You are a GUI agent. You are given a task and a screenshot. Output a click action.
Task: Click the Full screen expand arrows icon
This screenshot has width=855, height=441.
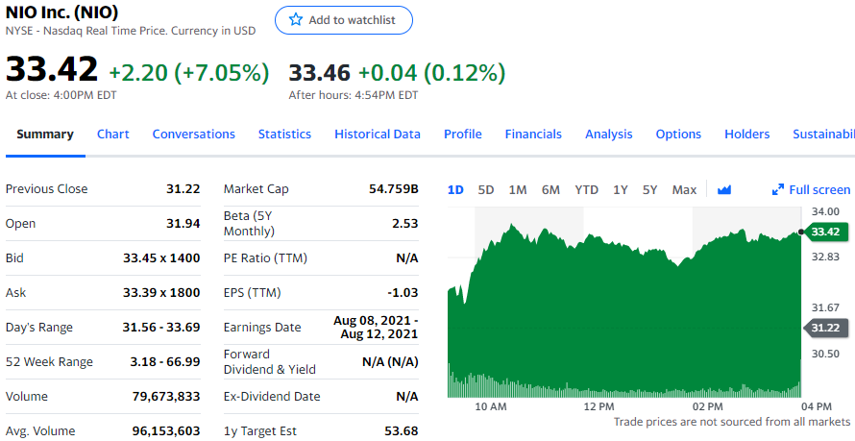pyautogui.click(x=777, y=189)
